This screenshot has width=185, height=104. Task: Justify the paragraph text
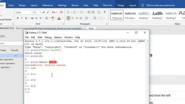point(81,18)
